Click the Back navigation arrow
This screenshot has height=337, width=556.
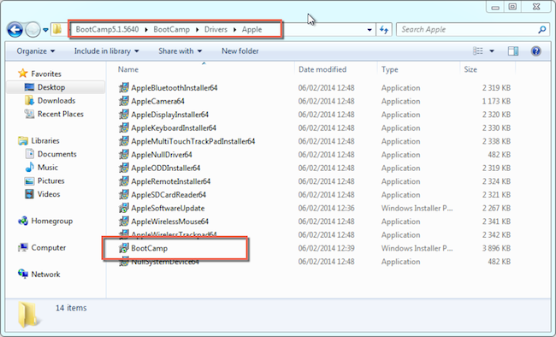coord(15,30)
